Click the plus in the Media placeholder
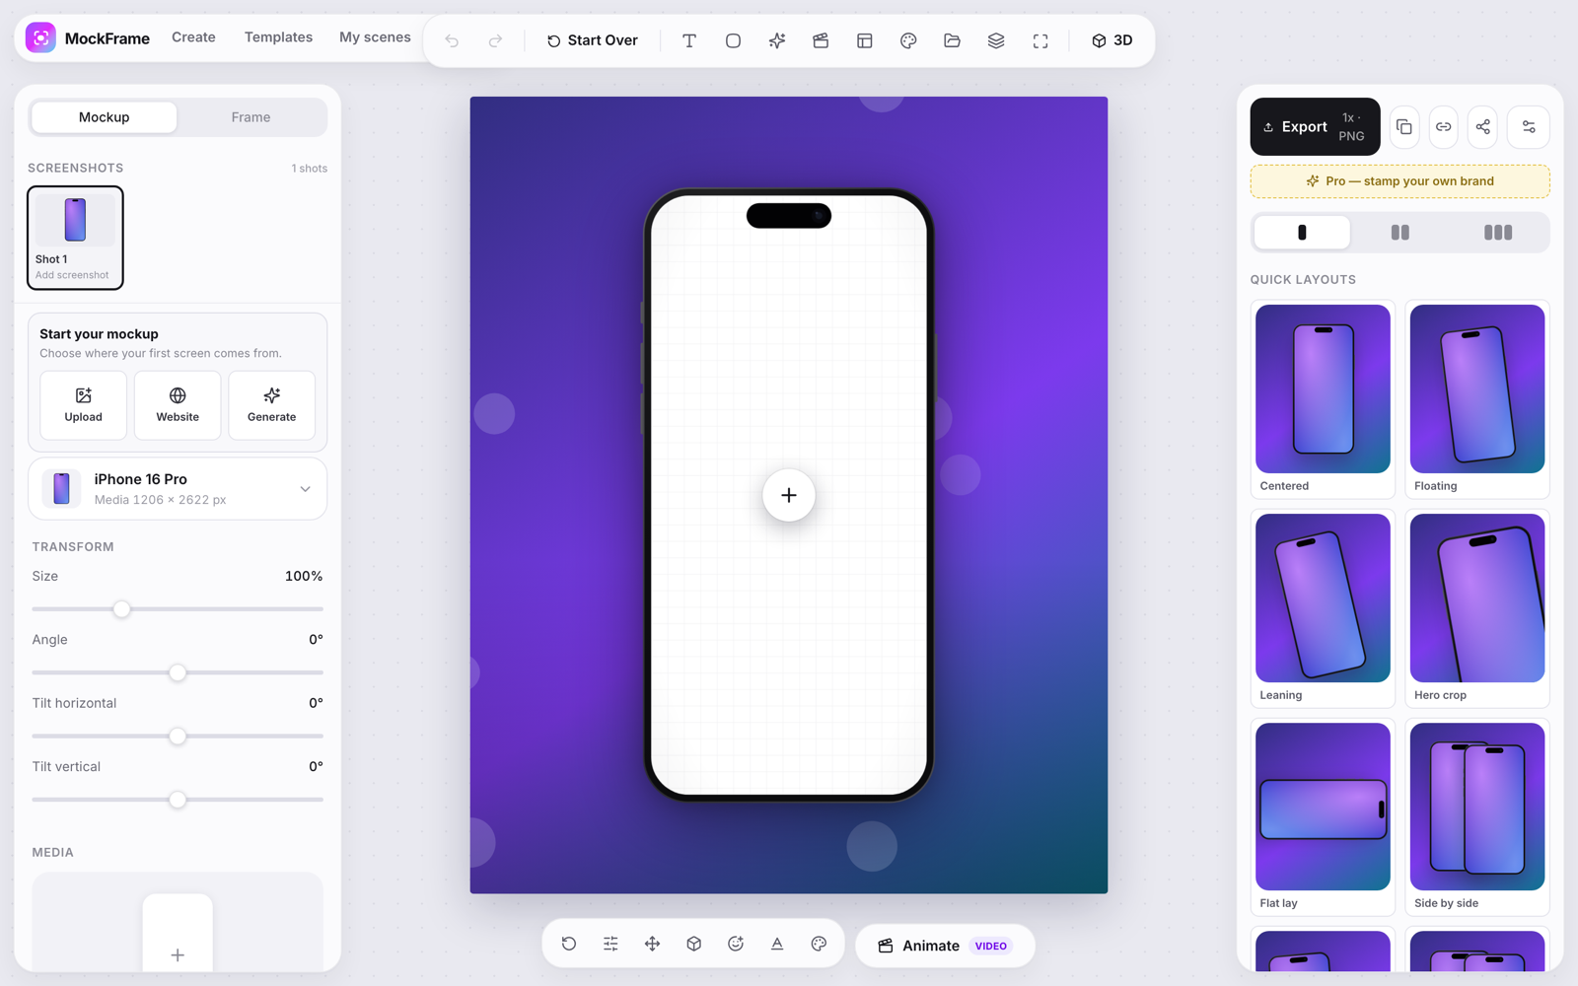The width and height of the screenshot is (1578, 986). [178, 954]
